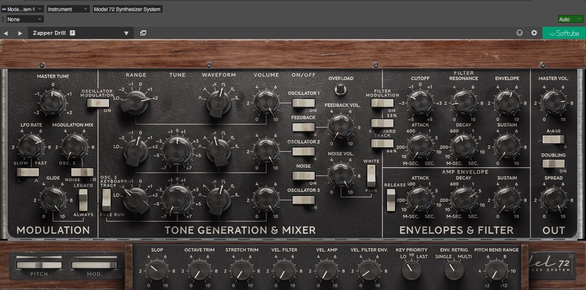This screenshot has height=290, width=586.
Task: Click Oscillator 1 Waveform selector knob
Action: point(219,104)
